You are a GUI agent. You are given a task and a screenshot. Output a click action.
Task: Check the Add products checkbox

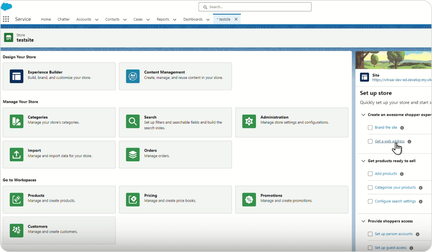370,173
